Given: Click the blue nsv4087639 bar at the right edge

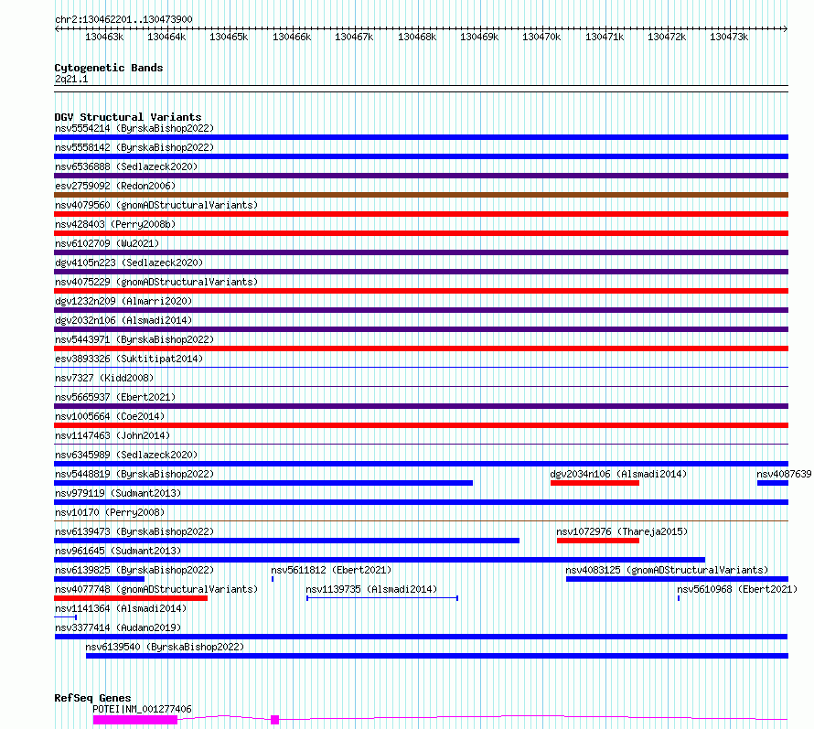Looking at the screenshot, I should click(773, 483).
